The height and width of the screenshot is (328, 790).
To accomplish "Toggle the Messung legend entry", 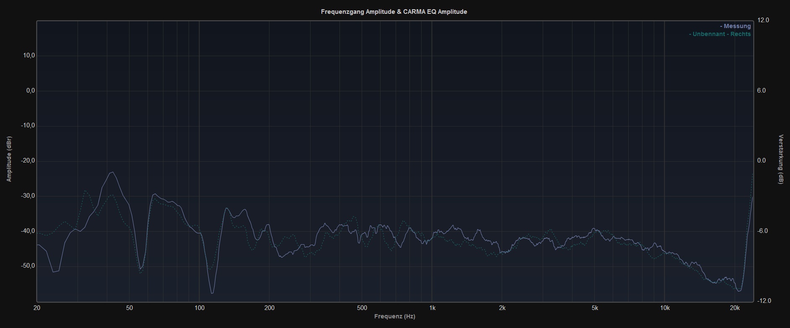I will [x=736, y=26].
